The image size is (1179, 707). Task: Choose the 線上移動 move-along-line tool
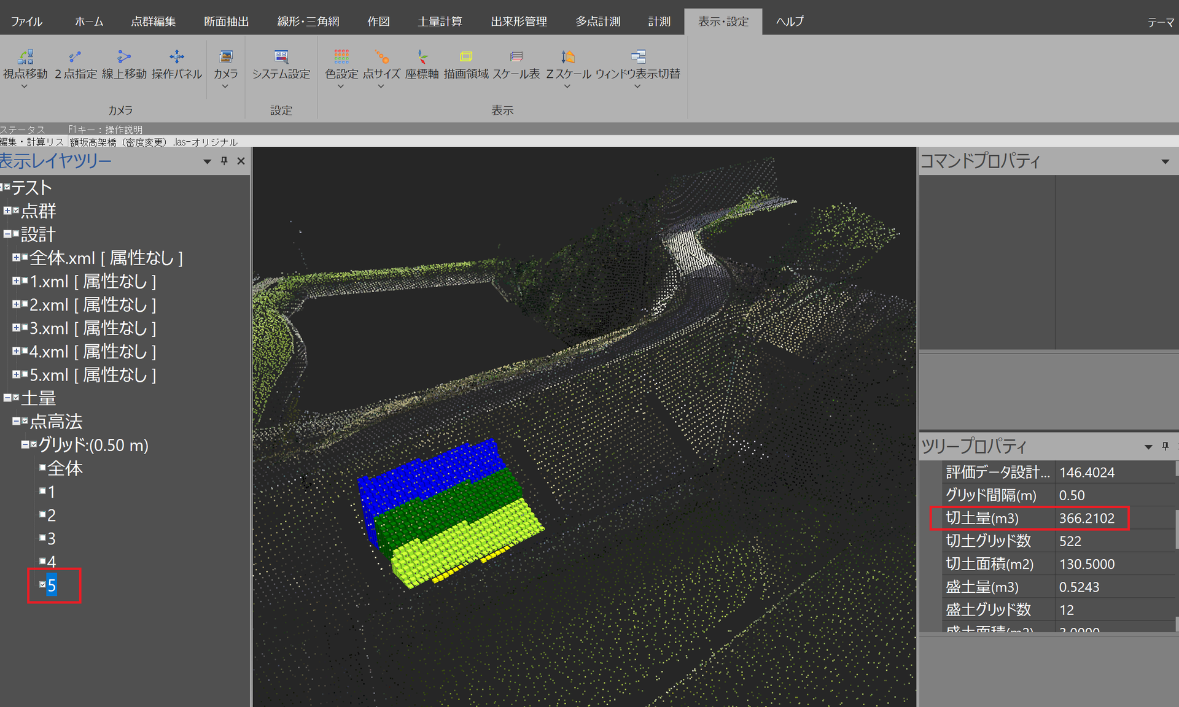coord(124,64)
